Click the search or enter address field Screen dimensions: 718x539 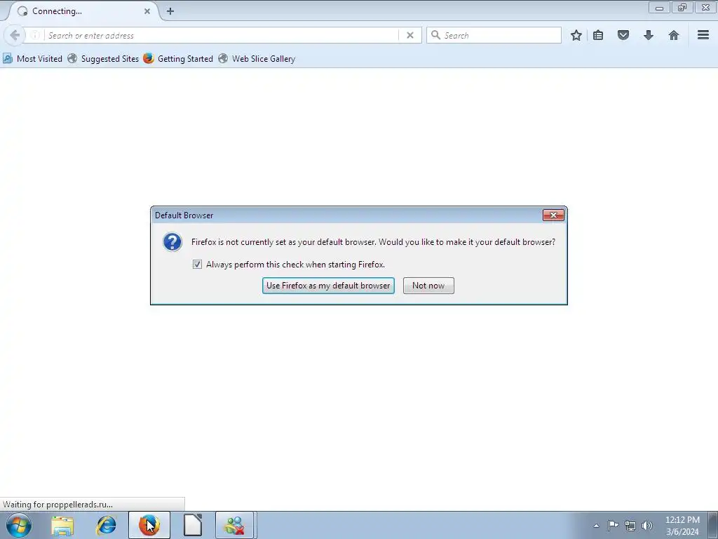point(223,35)
